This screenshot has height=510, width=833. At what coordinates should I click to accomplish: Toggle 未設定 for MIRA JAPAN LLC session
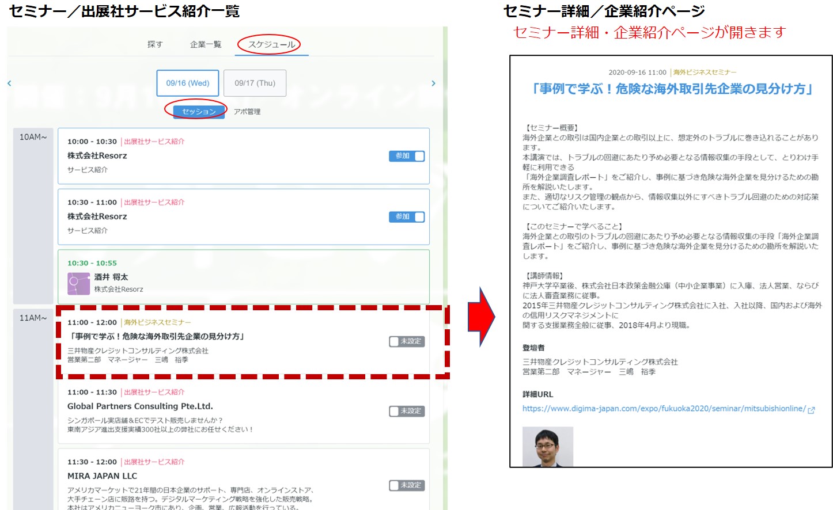click(407, 485)
